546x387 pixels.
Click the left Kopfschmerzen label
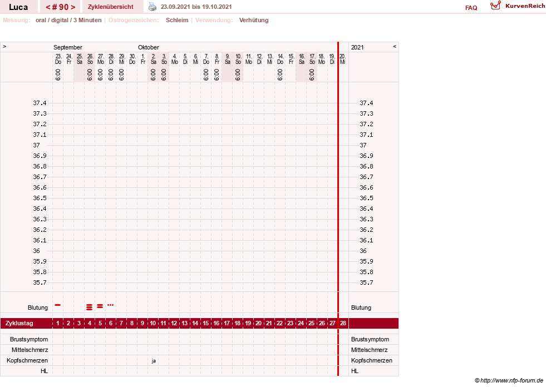(x=27, y=360)
